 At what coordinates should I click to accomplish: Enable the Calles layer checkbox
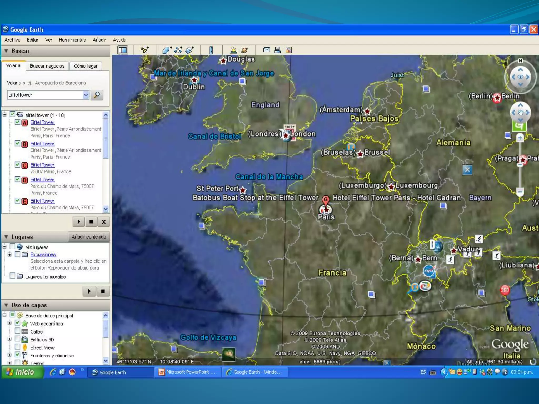[x=17, y=331]
